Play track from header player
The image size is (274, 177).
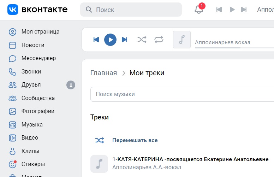coord(232,10)
